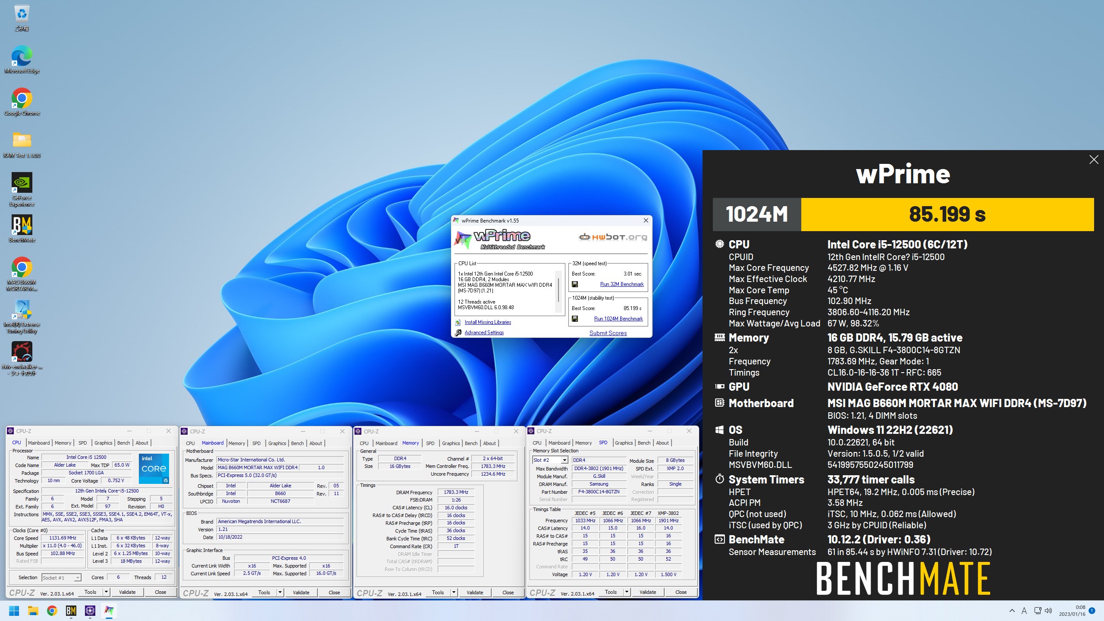Click Validate in the SPD window
Screen dimensions: 1104x621
coord(648,592)
